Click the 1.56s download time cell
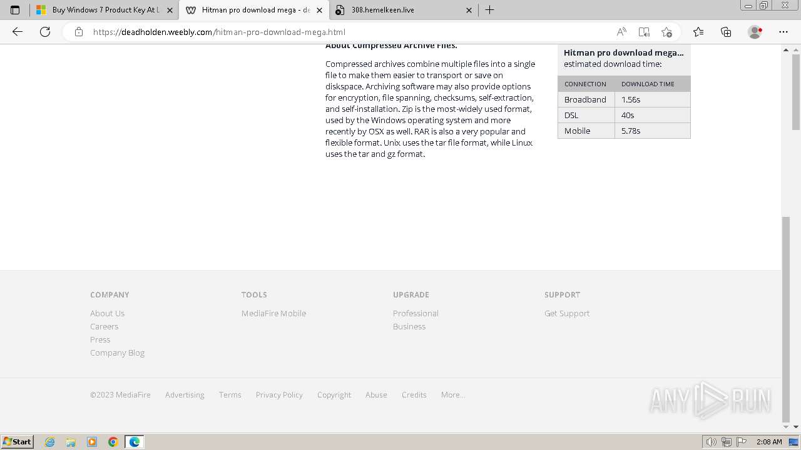 (653, 99)
